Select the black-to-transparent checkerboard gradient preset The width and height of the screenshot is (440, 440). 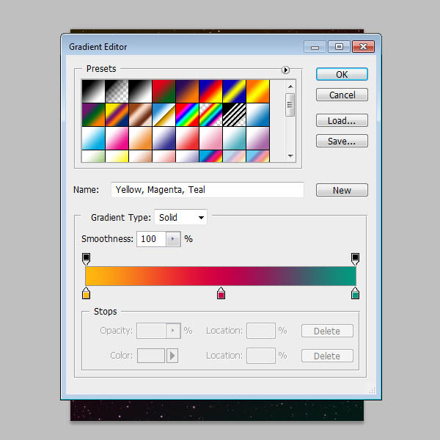point(117,91)
